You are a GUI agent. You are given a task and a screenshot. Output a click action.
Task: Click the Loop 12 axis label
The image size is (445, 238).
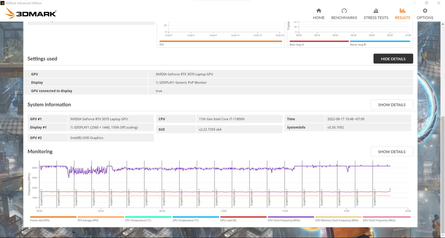(x=235, y=35)
